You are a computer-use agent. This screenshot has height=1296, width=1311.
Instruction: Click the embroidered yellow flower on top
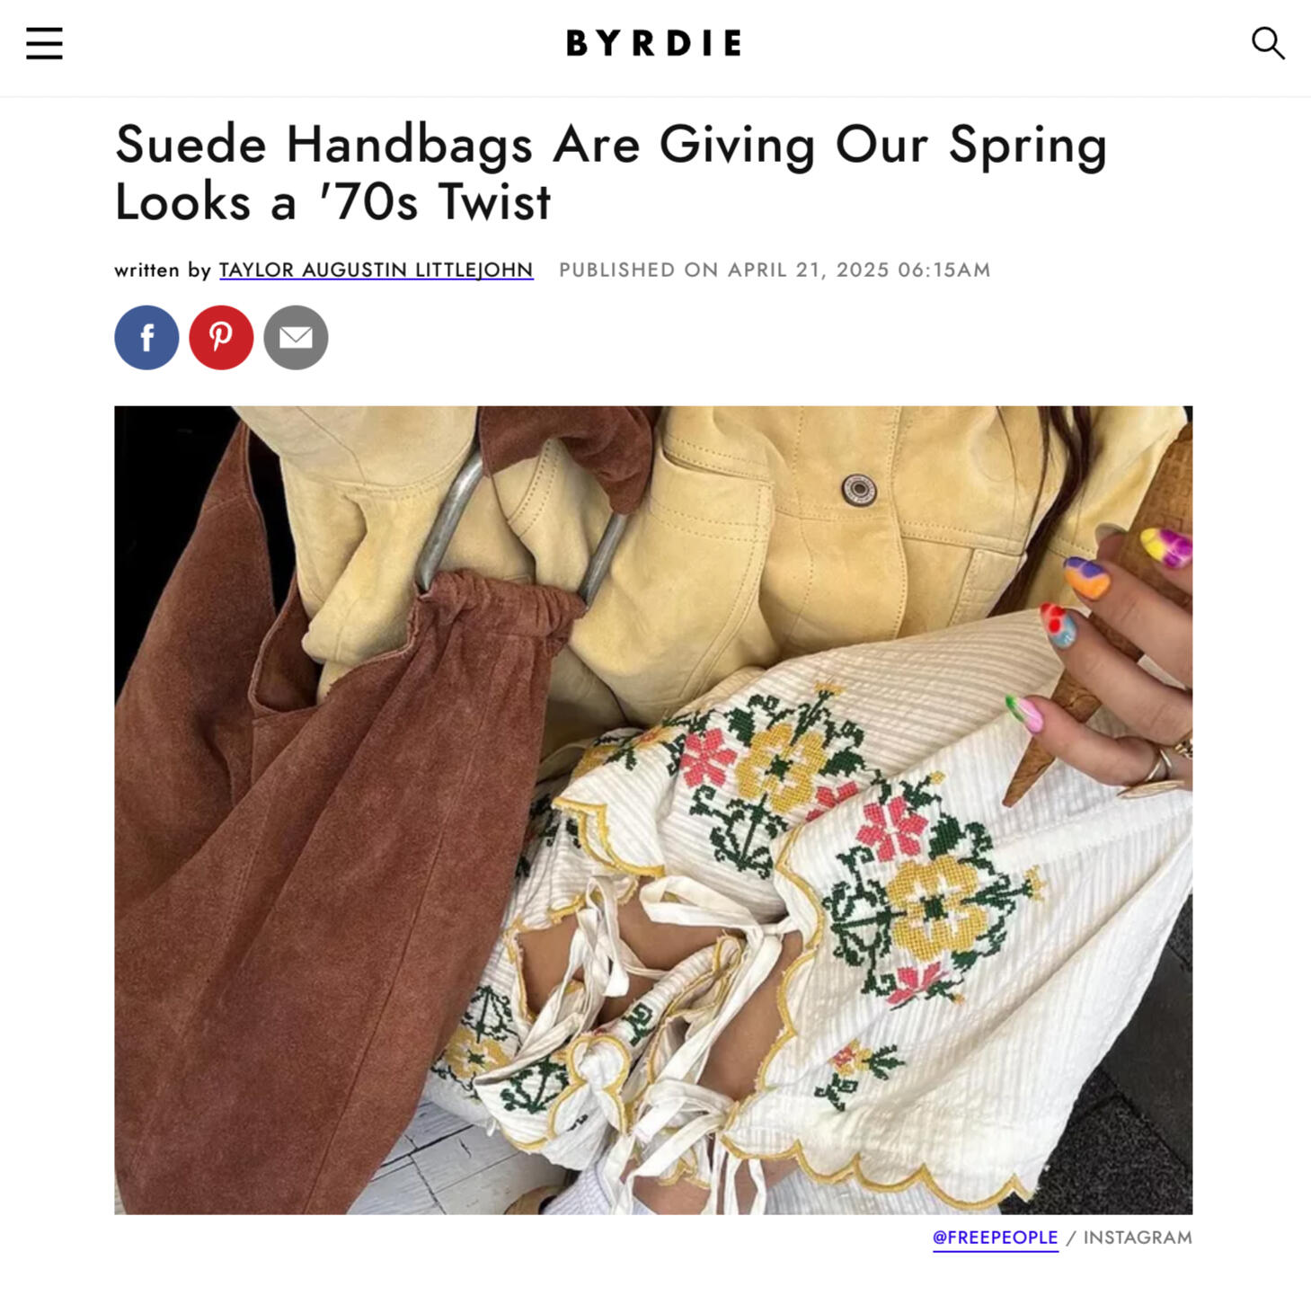click(x=780, y=764)
